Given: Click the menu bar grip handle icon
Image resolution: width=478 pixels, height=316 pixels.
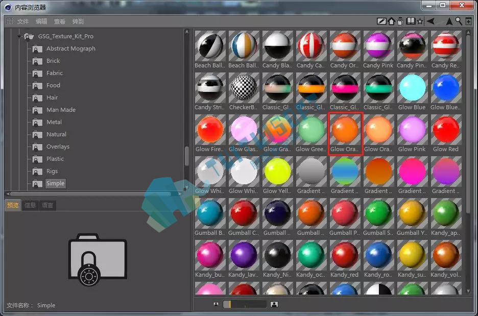Looking at the screenshot, I should (10, 21).
